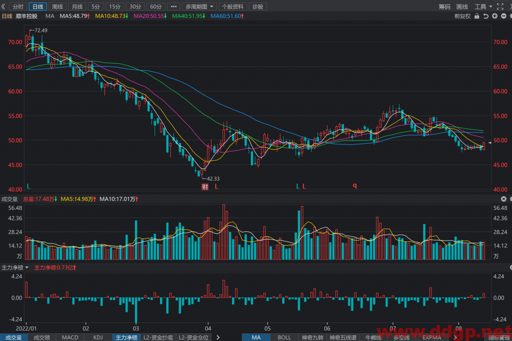Select the BOLL overlay tab
Image resolution: width=512 pixels, height=341 pixels.
click(284, 337)
